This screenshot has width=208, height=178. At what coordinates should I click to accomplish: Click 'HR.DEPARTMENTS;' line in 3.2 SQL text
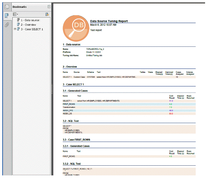point(74,133)
